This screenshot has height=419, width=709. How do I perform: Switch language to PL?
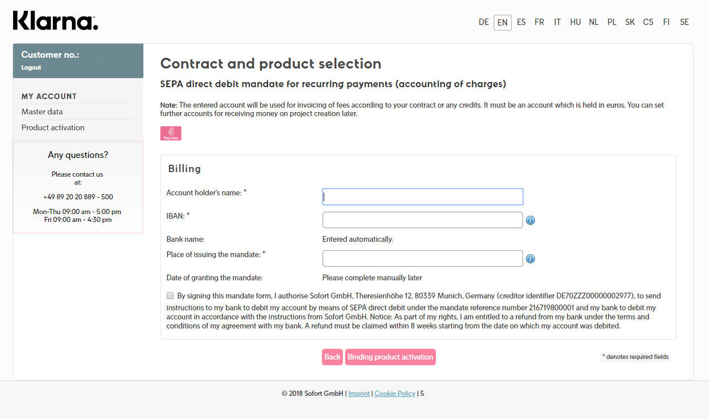pos(612,22)
